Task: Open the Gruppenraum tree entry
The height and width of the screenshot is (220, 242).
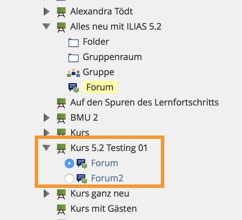Action: point(112,57)
